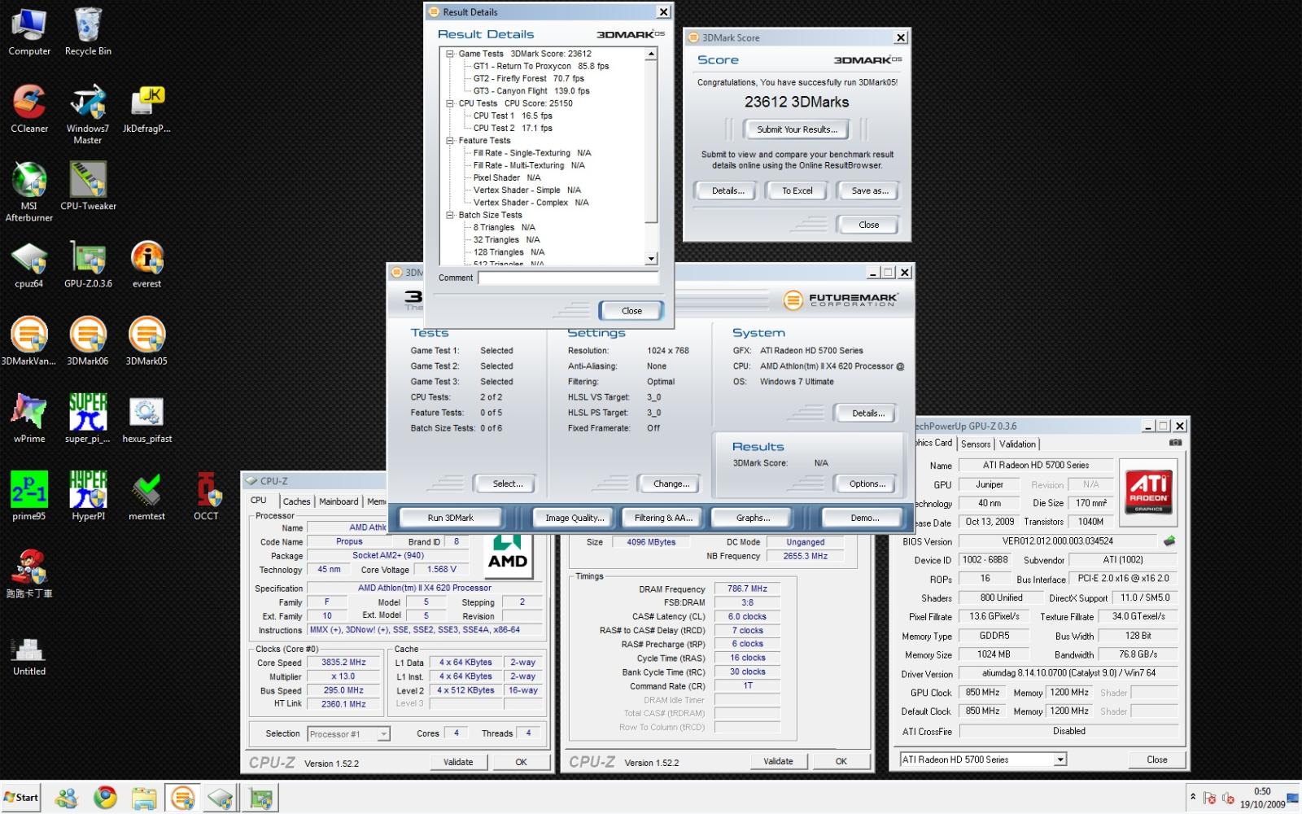1302x814 pixels.
Task: Click Submit Your Results button
Action: pyautogui.click(x=797, y=129)
